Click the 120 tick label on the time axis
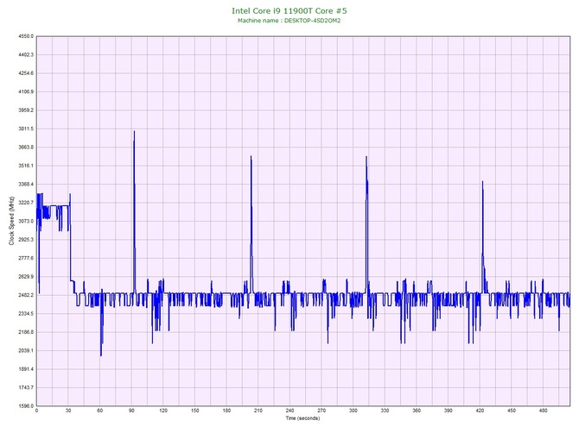579x433 pixels. (163, 411)
